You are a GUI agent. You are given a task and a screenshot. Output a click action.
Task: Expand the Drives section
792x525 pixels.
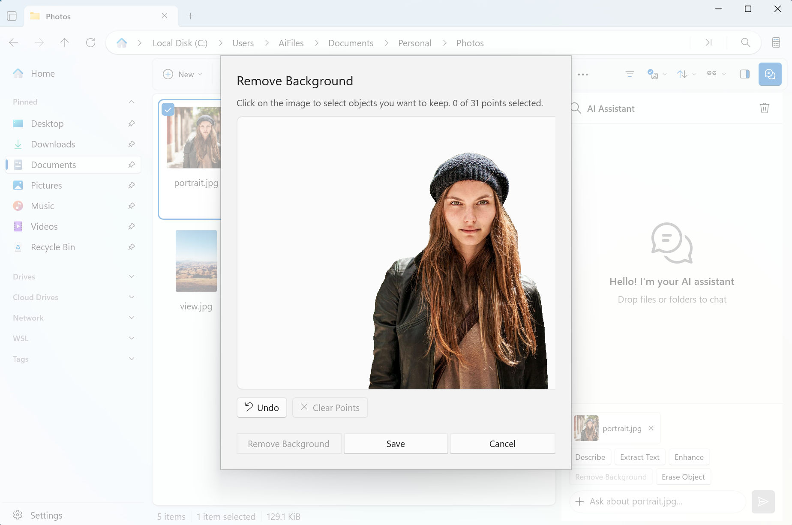pos(132,276)
